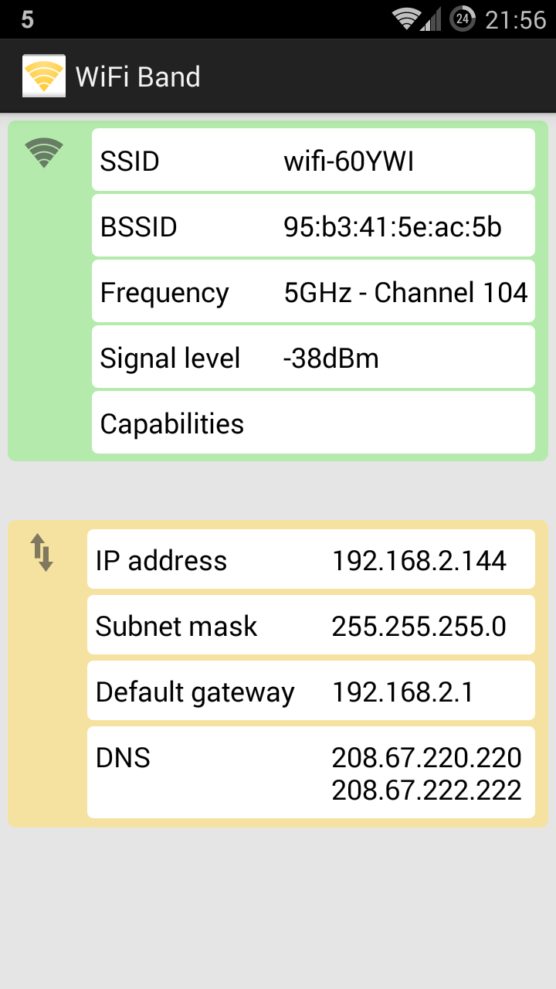The height and width of the screenshot is (989, 556).
Task: Select the Subnet mask row
Action: pos(310,625)
